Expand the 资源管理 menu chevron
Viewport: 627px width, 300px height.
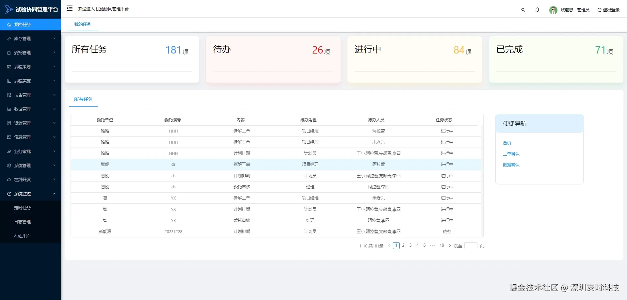[x=54, y=123]
